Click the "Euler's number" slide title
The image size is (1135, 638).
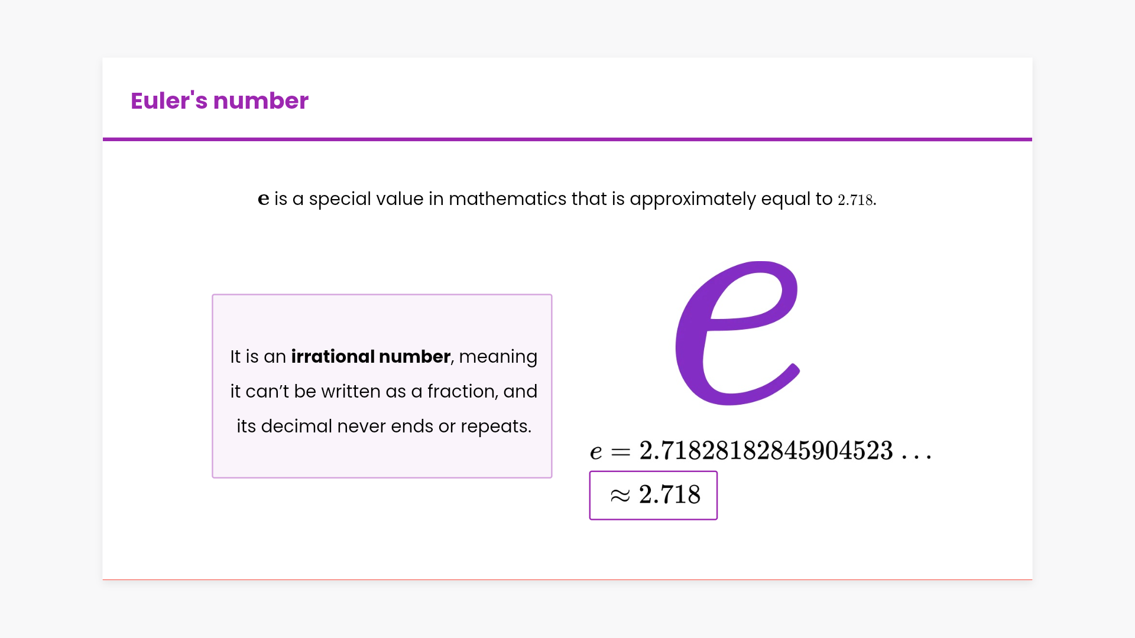(219, 101)
